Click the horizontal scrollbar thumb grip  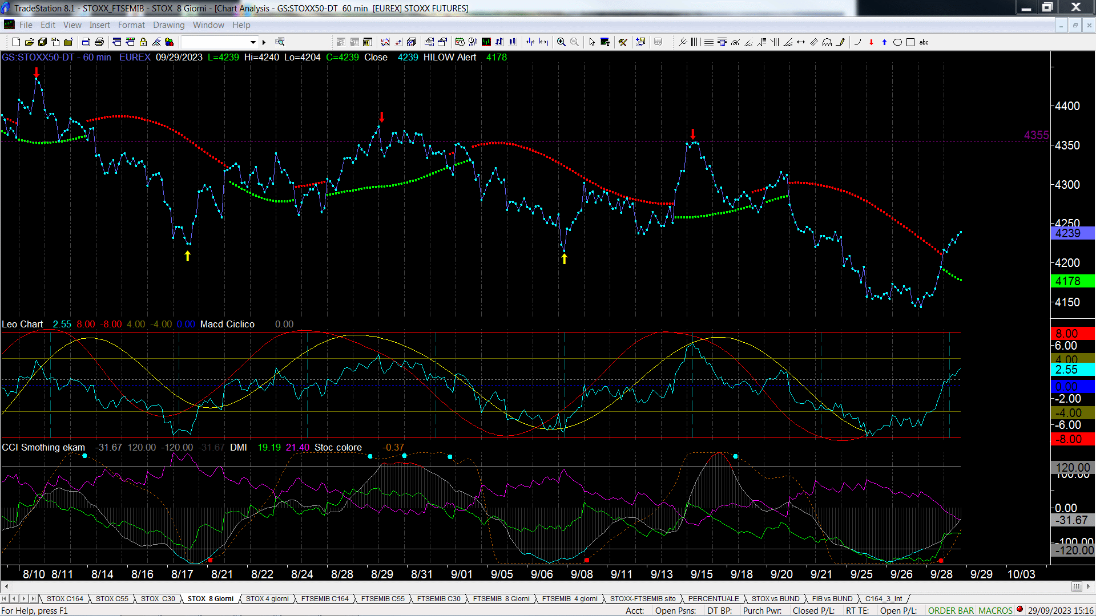coord(1076,586)
